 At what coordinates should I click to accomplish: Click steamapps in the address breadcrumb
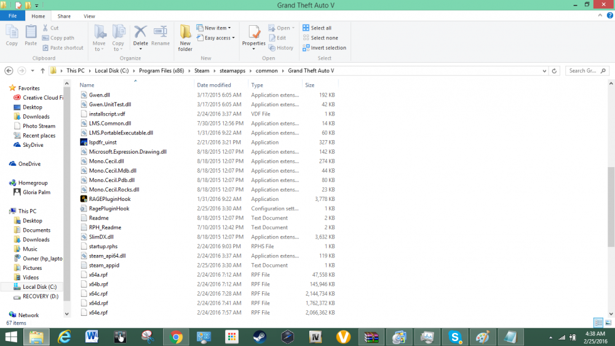232,71
